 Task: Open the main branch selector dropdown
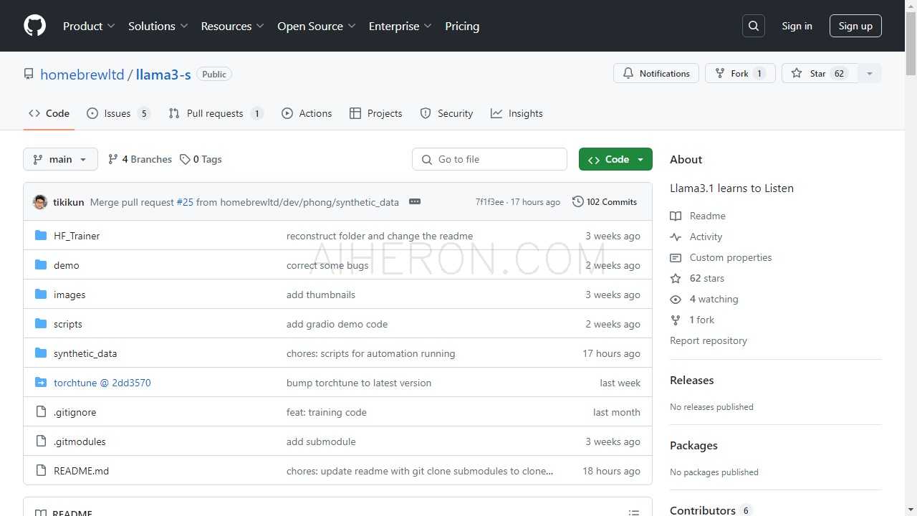pos(60,159)
